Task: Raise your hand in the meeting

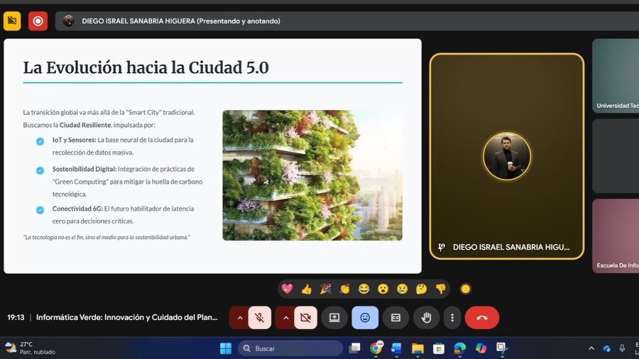Action: (x=427, y=318)
